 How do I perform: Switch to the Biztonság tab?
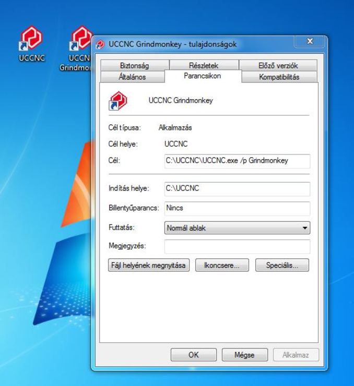134,66
